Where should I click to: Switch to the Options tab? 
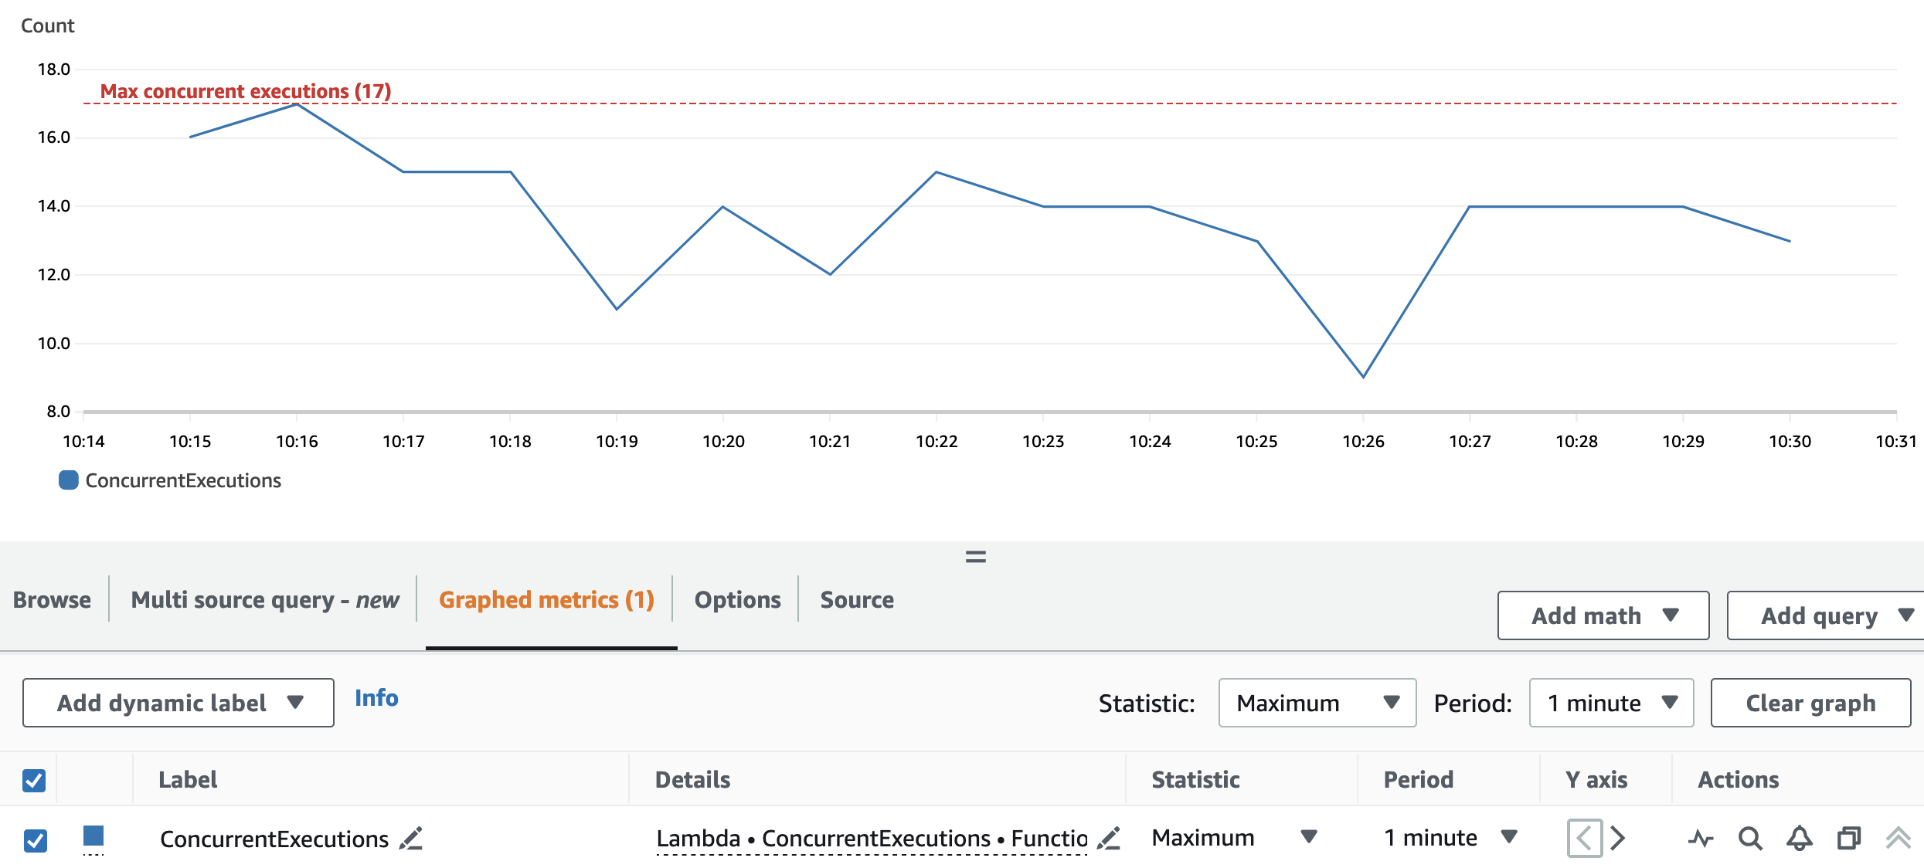tap(737, 600)
